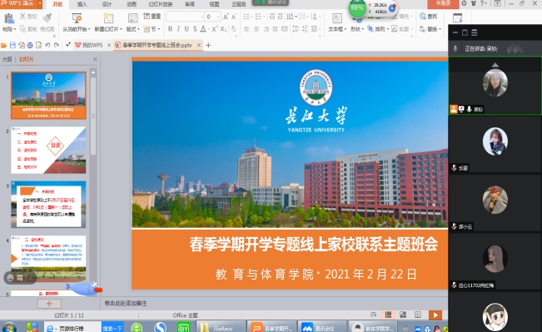Click the slide panel vertical scrollbar

93,114
